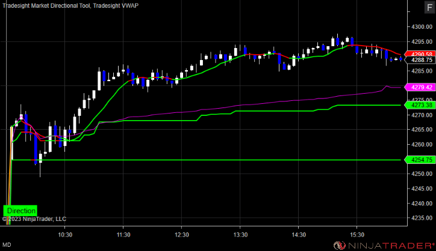The width and height of the screenshot is (436, 251).
Task: Click the 4288.75 current price marker
Action: (420, 59)
